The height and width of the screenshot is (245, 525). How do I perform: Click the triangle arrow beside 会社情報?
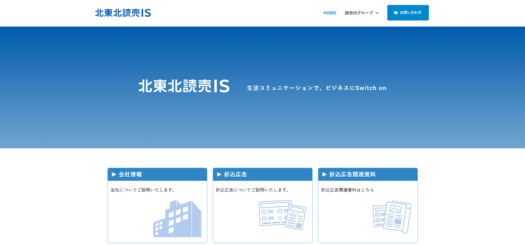click(x=114, y=174)
